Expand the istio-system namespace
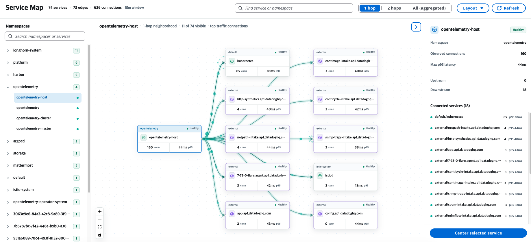The image size is (531, 242). 8,190
